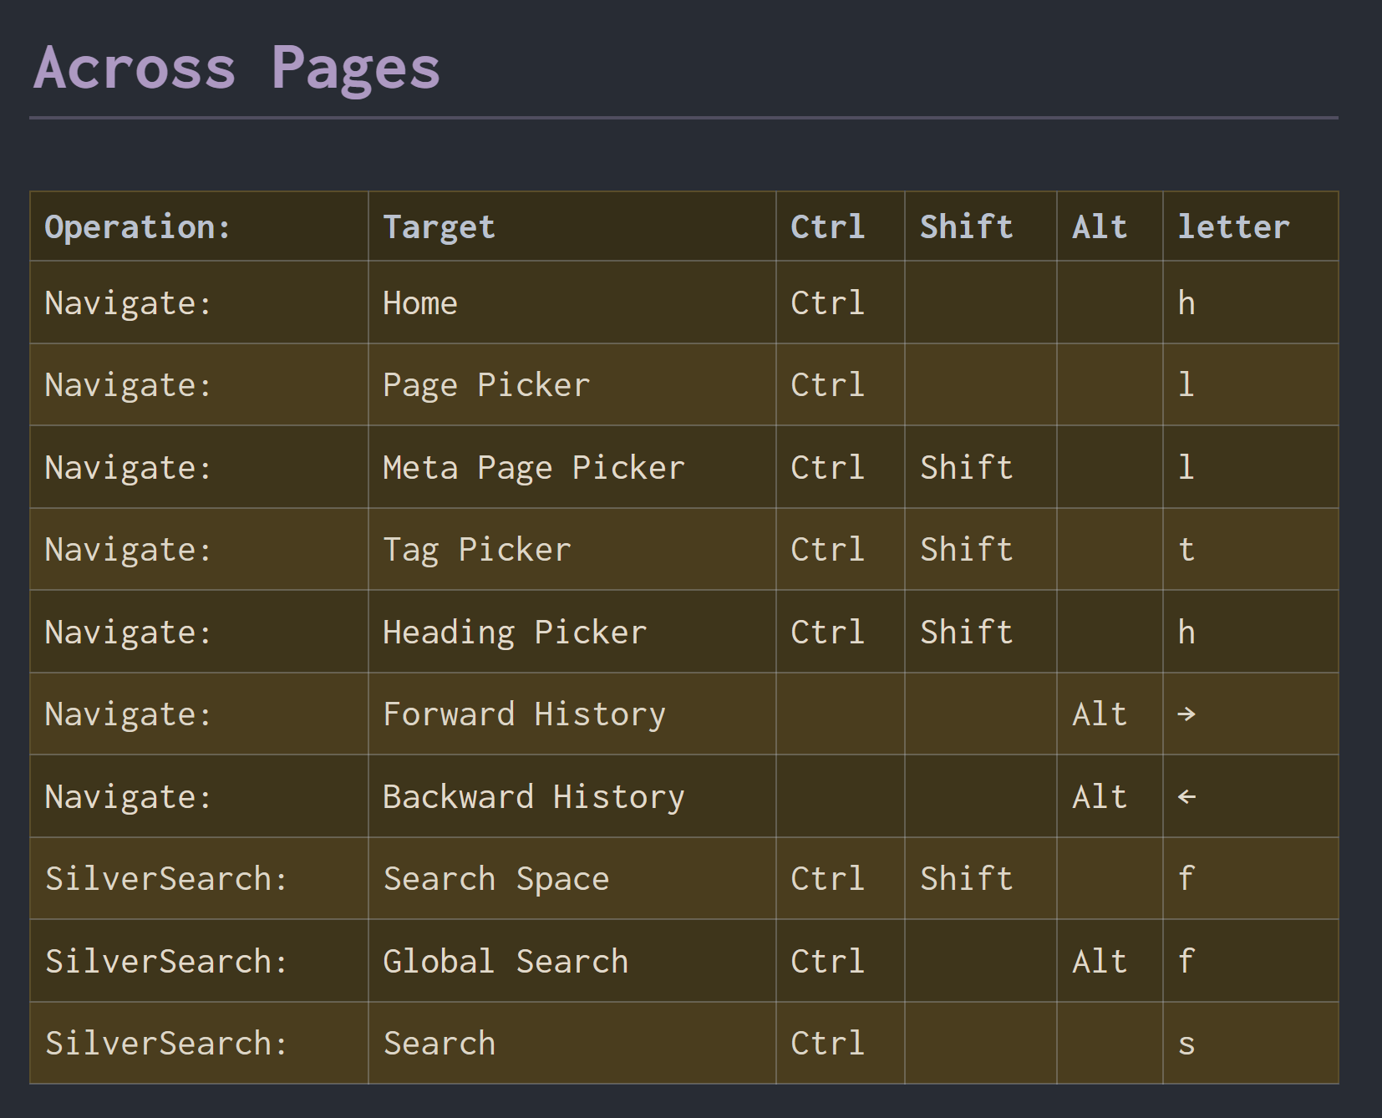Click the 'Global Search' cell
The height and width of the screenshot is (1118, 1382).
pyautogui.click(x=506, y=962)
